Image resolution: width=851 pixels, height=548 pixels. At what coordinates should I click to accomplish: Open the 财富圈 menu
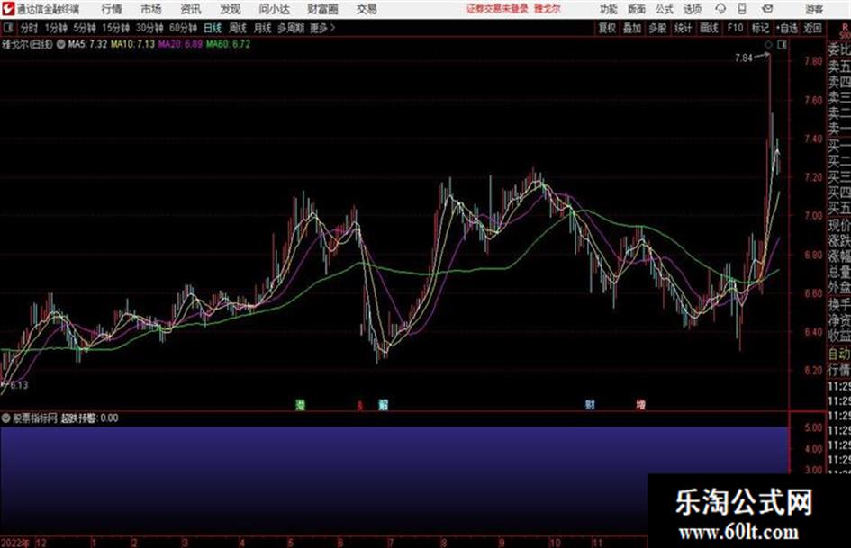[x=322, y=9]
